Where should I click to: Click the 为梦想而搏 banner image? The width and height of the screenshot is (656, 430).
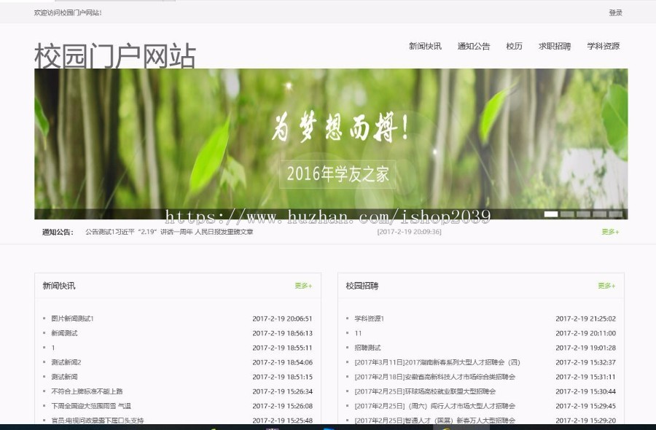click(x=331, y=144)
